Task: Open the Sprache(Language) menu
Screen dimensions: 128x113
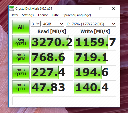Action: [77, 15]
